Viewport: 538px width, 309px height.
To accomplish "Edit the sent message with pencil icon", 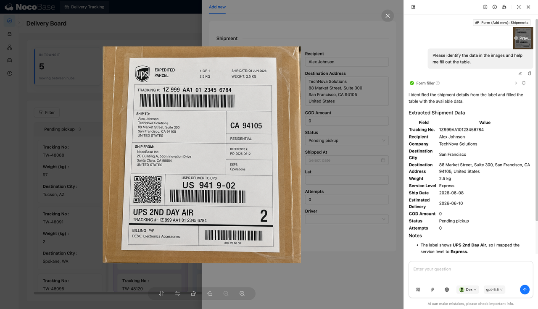I will point(520,73).
